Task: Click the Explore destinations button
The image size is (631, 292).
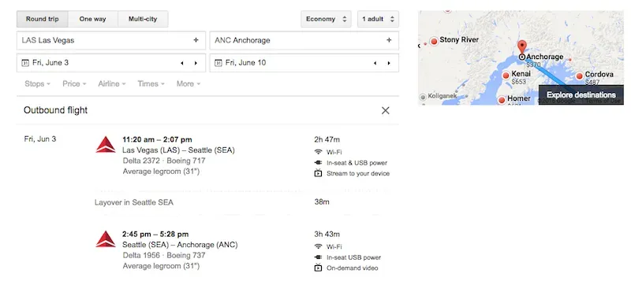Action: tap(581, 95)
